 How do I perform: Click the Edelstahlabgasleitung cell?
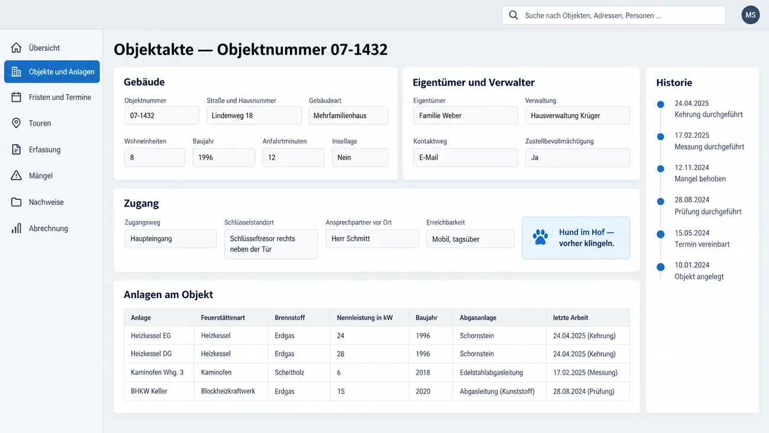[x=499, y=373]
